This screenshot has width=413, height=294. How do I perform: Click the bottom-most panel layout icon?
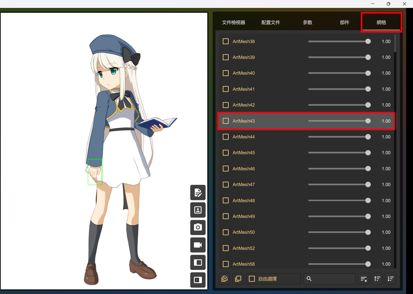pos(198,280)
